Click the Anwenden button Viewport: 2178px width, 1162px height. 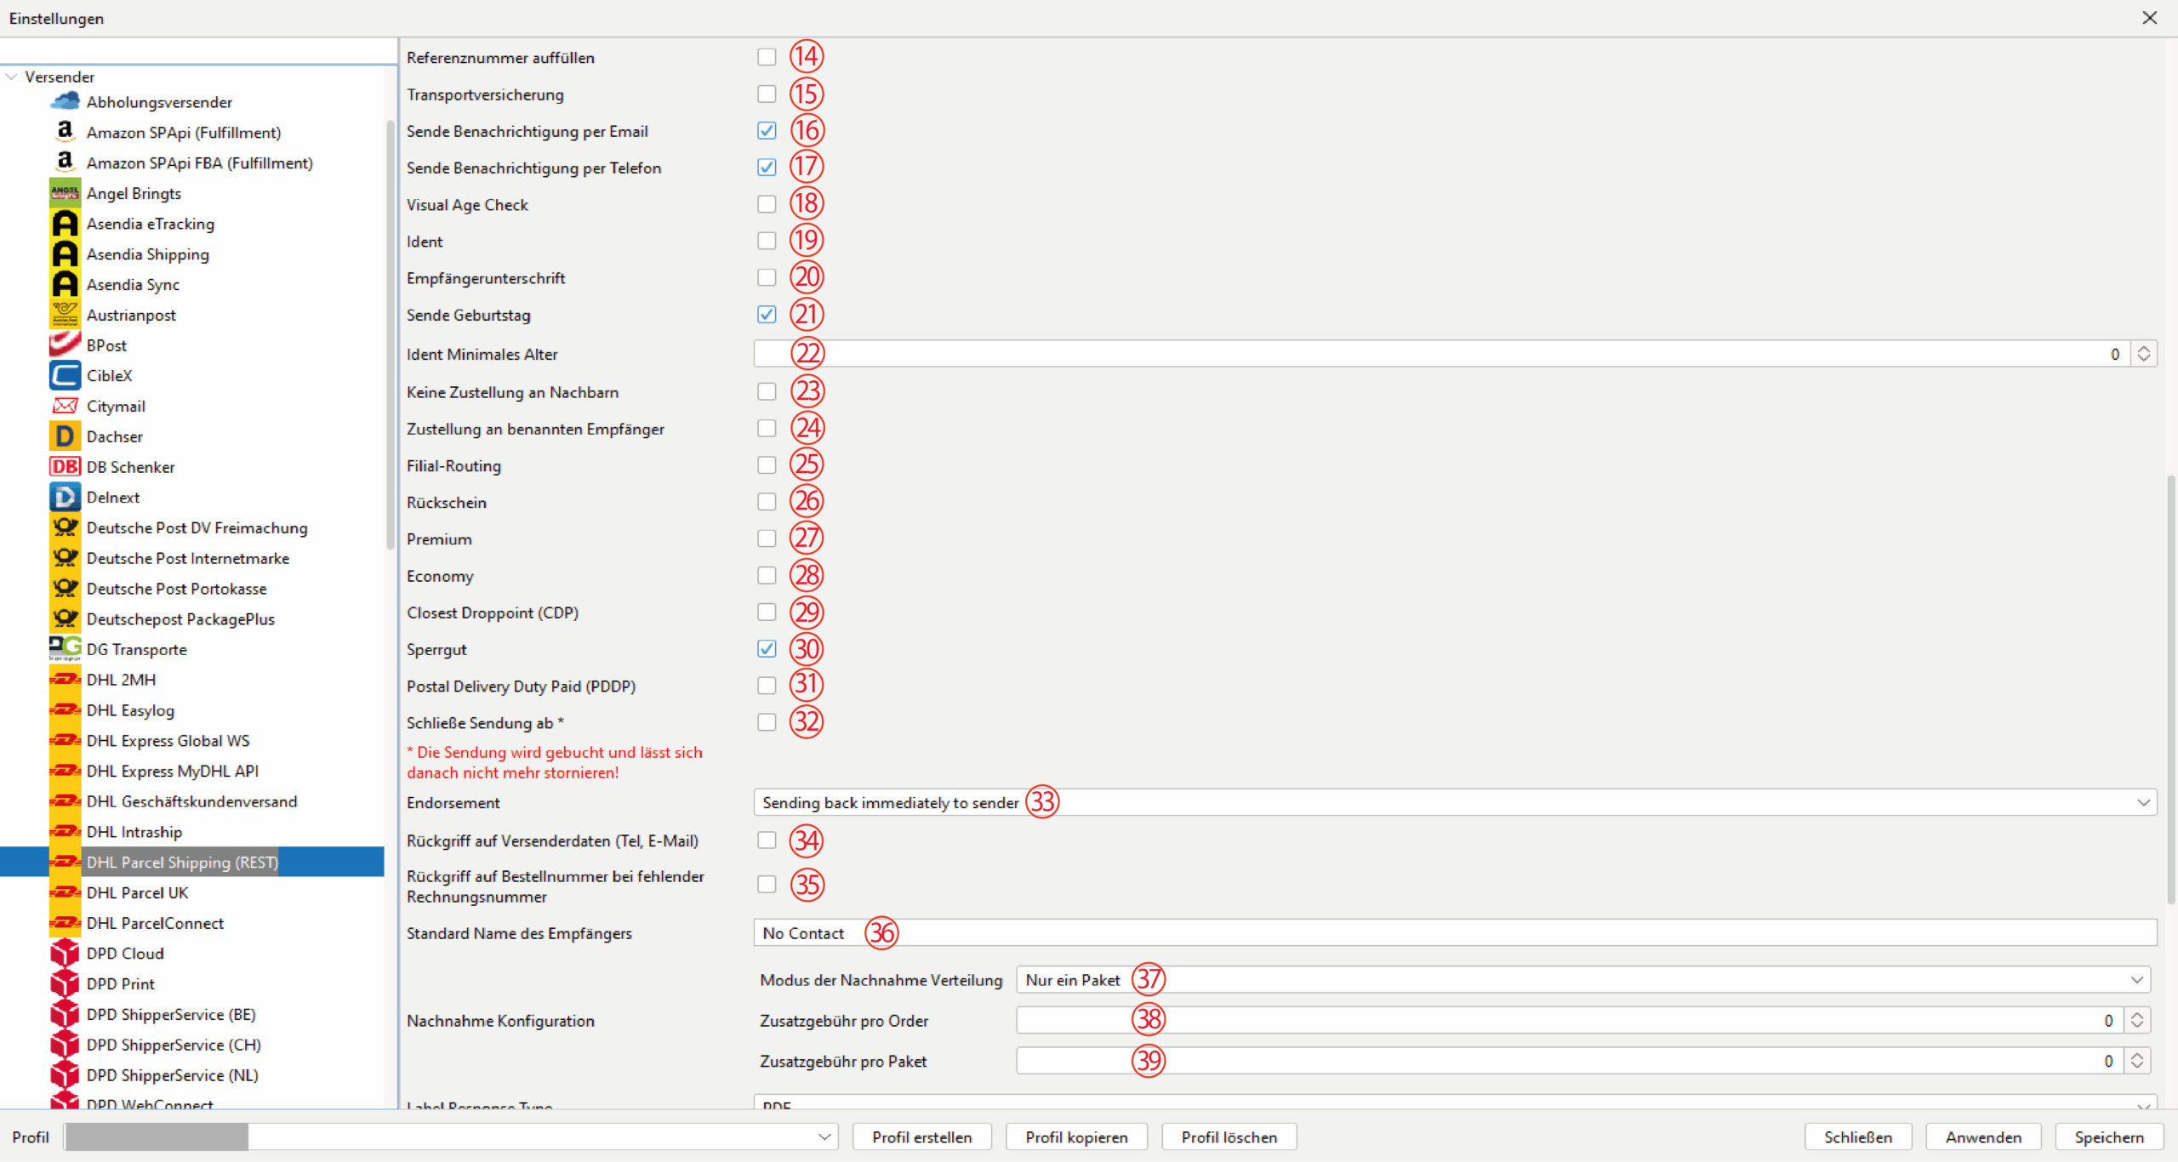click(x=1983, y=1137)
